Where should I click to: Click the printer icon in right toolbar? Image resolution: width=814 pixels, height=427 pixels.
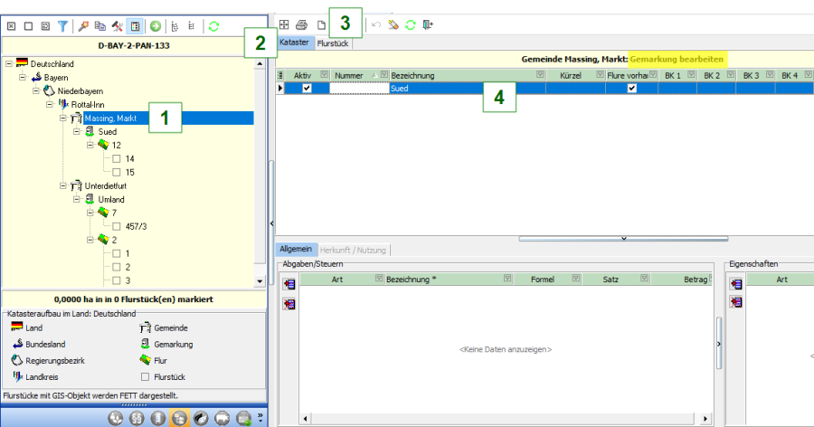point(302,24)
